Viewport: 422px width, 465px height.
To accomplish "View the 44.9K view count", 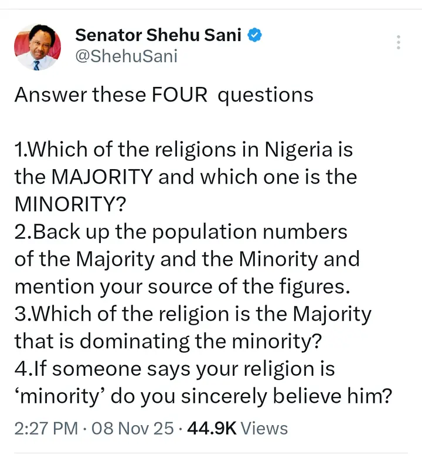I will [211, 428].
